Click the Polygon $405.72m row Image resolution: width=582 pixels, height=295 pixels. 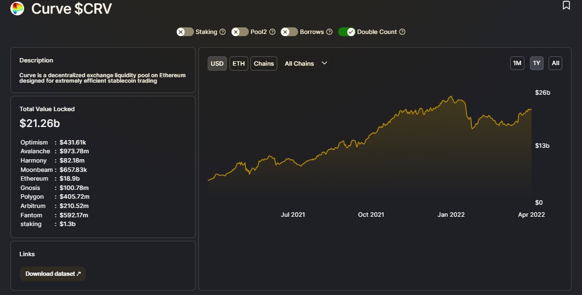pyautogui.click(x=55, y=197)
